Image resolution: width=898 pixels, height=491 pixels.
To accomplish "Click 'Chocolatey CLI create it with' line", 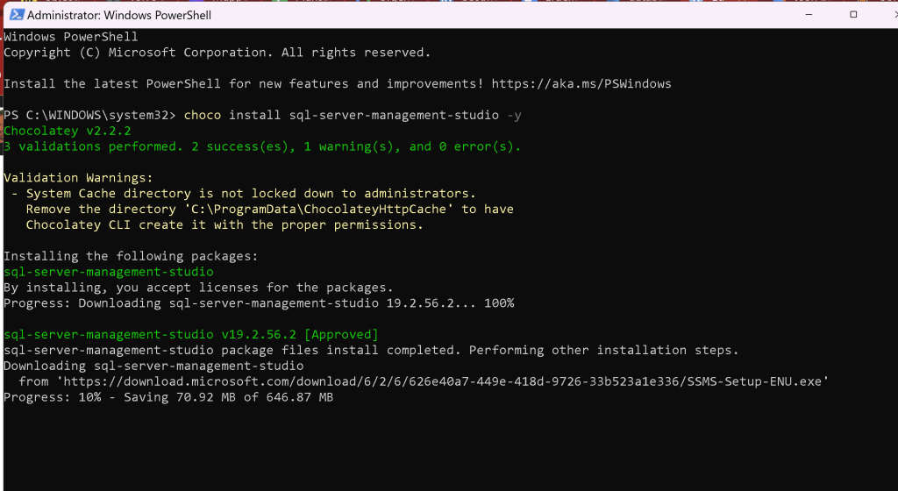I will [x=224, y=225].
